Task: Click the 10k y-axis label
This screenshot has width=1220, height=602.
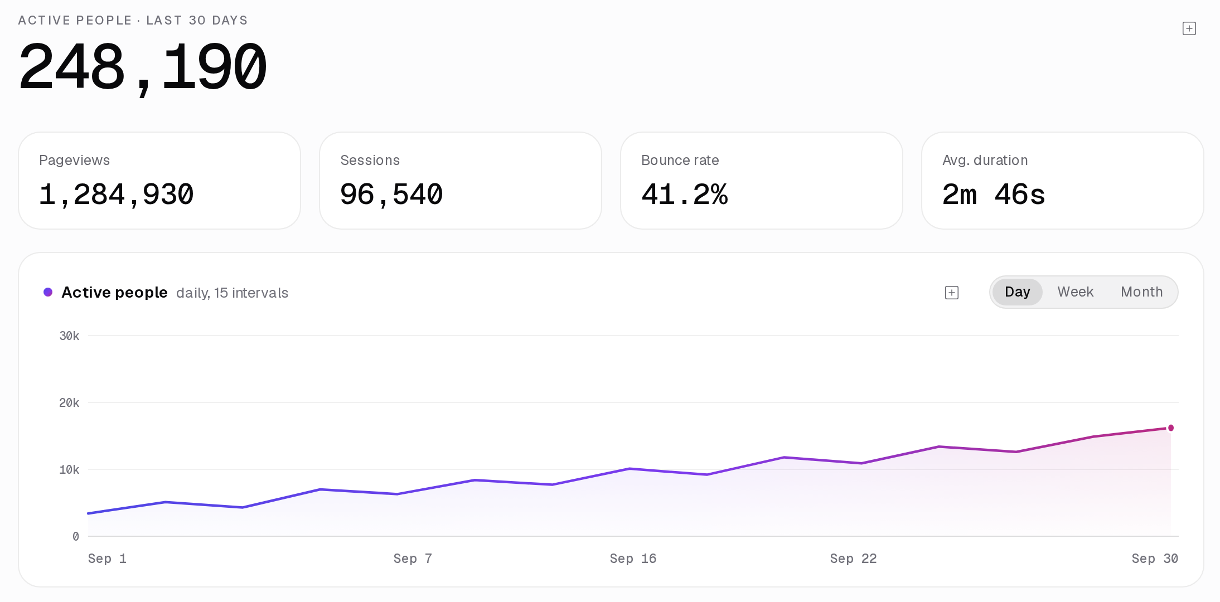Action: (x=69, y=469)
